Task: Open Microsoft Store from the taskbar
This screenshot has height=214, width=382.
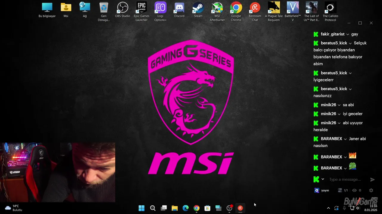Action: click(207, 208)
